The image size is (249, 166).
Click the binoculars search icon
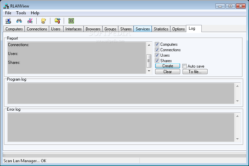tap(19, 21)
